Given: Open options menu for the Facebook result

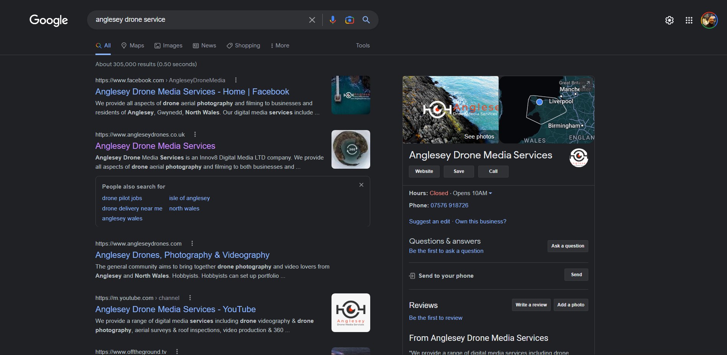Looking at the screenshot, I should point(236,80).
